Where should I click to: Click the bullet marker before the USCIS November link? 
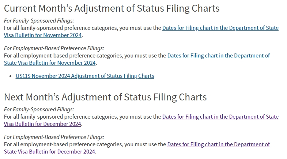(x=11, y=76)
